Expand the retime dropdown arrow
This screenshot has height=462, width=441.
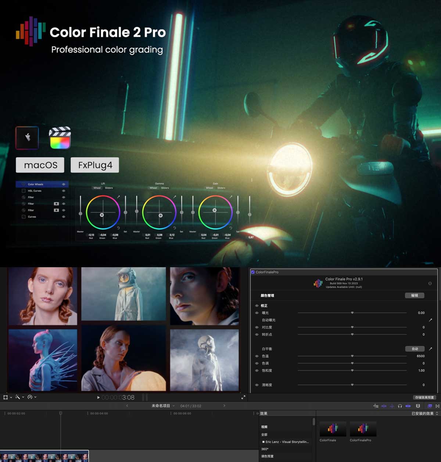pyautogui.click(x=35, y=397)
